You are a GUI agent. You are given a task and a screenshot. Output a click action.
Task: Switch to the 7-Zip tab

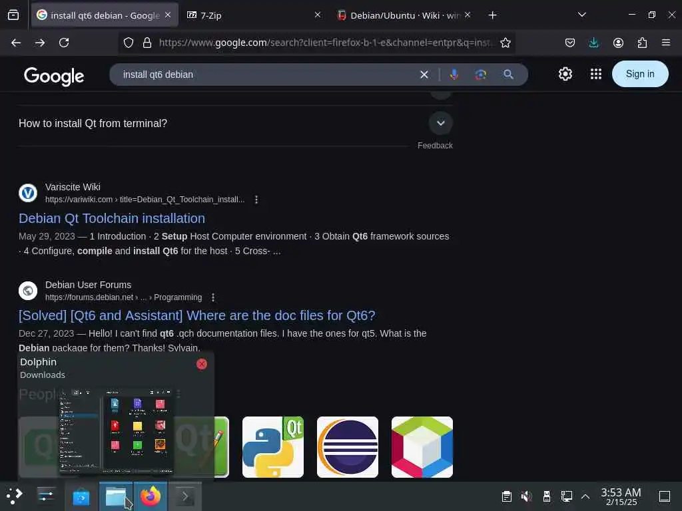click(253, 15)
